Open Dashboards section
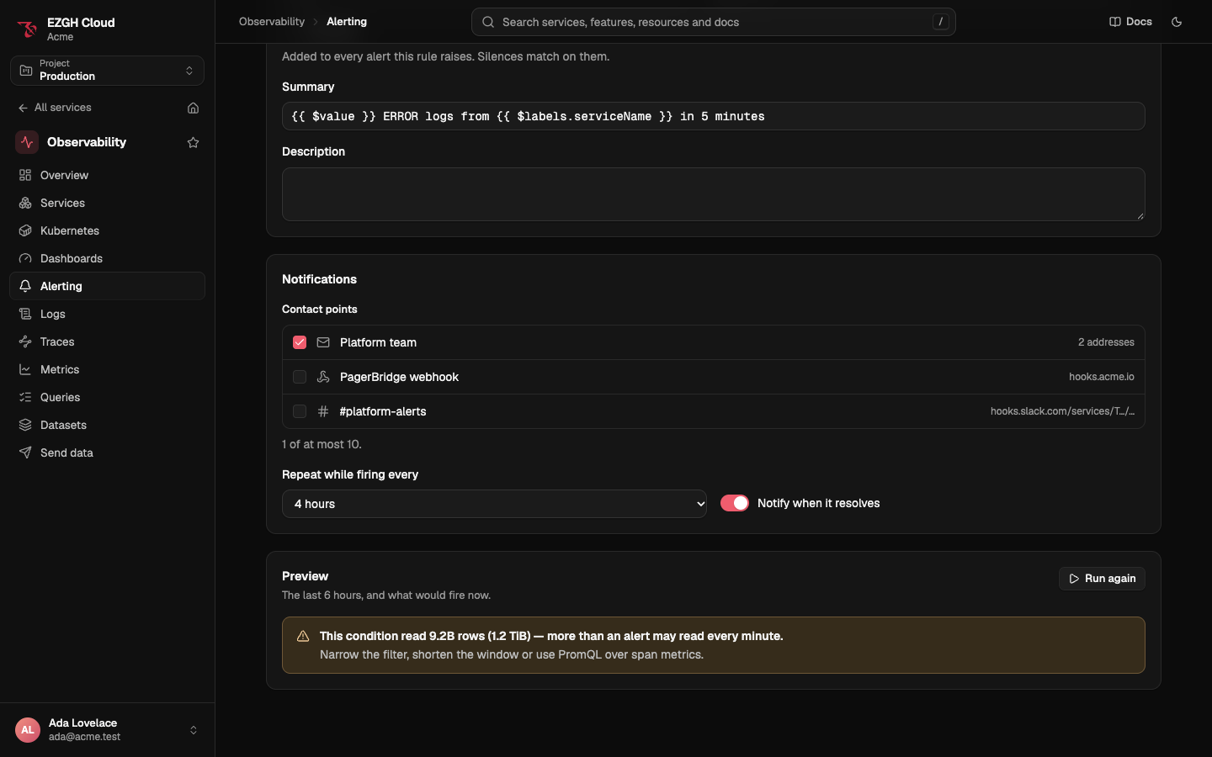The width and height of the screenshot is (1212, 757). 107,258
